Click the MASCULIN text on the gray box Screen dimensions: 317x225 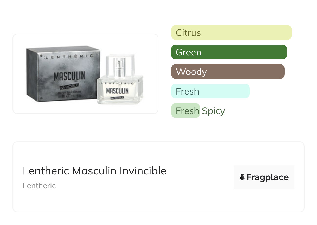click(69, 76)
